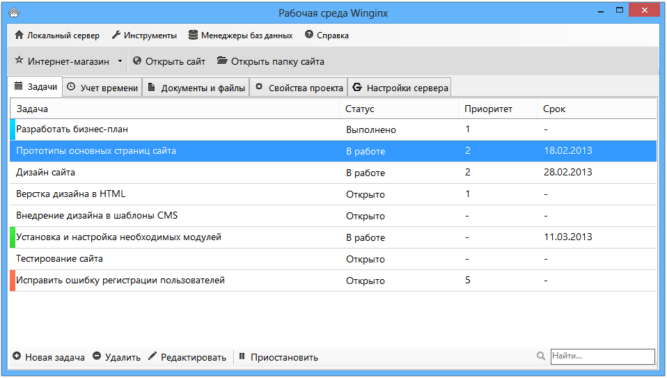
Task: Open the Менеджеры баз данных menu
Action: pyautogui.click(x=240, y=36)
